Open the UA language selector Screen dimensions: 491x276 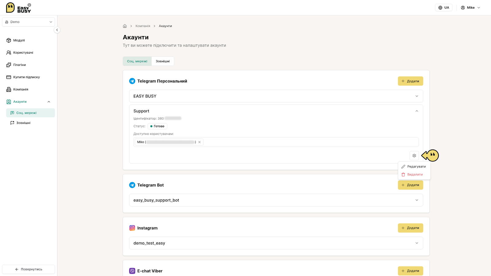(x=443, y=8)
